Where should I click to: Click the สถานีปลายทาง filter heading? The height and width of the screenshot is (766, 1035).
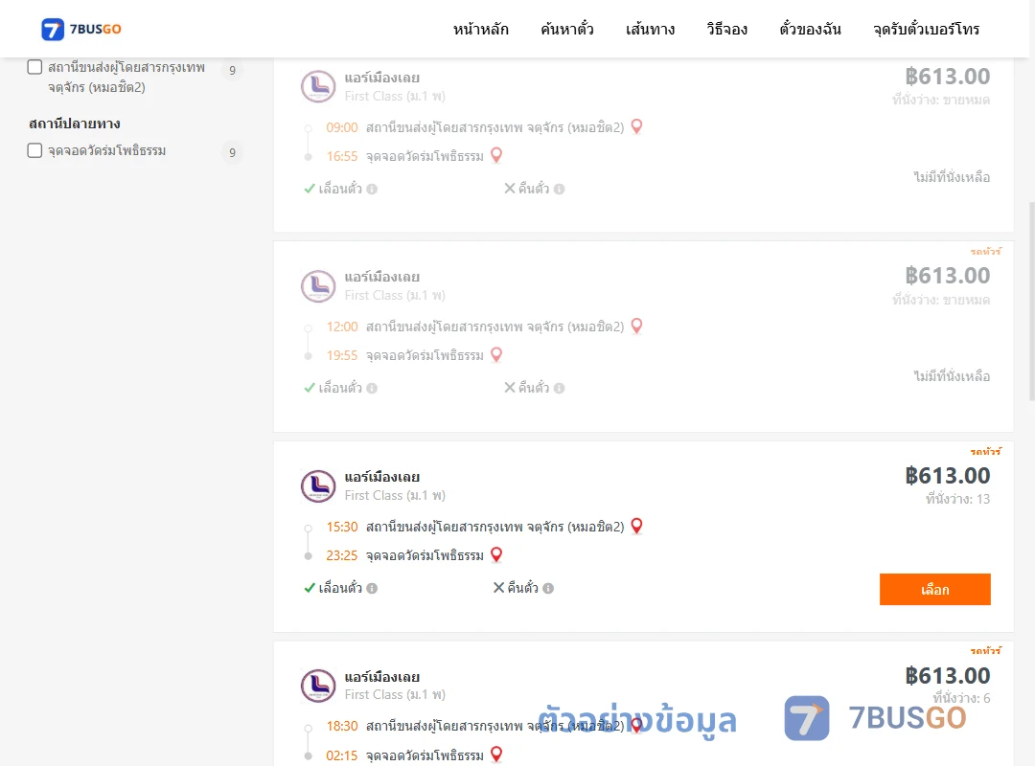[x=75, y=124]
